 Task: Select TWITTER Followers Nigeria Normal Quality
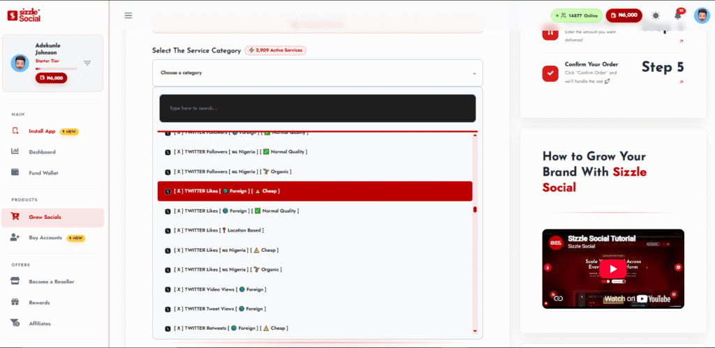(x=315, y=151)
